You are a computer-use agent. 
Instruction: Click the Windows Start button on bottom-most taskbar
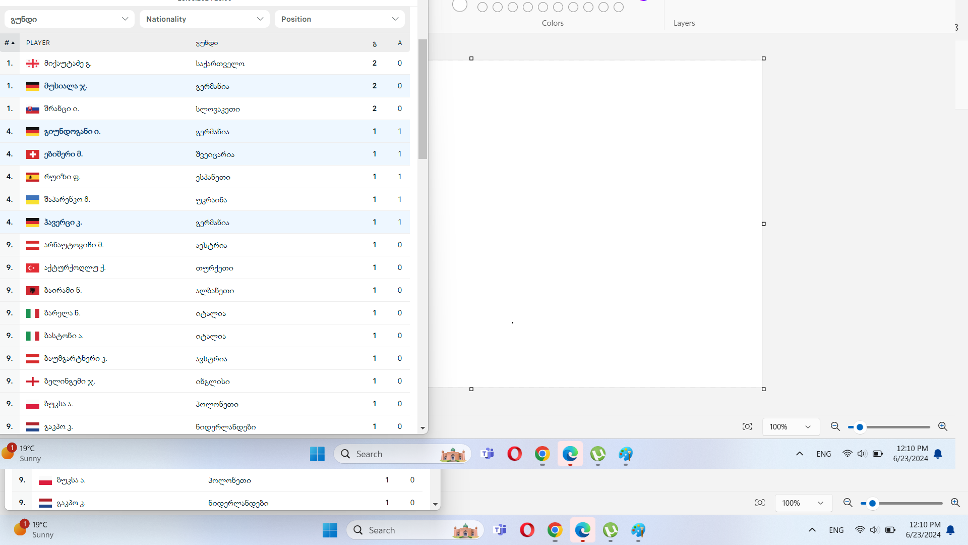coord(330,530)
